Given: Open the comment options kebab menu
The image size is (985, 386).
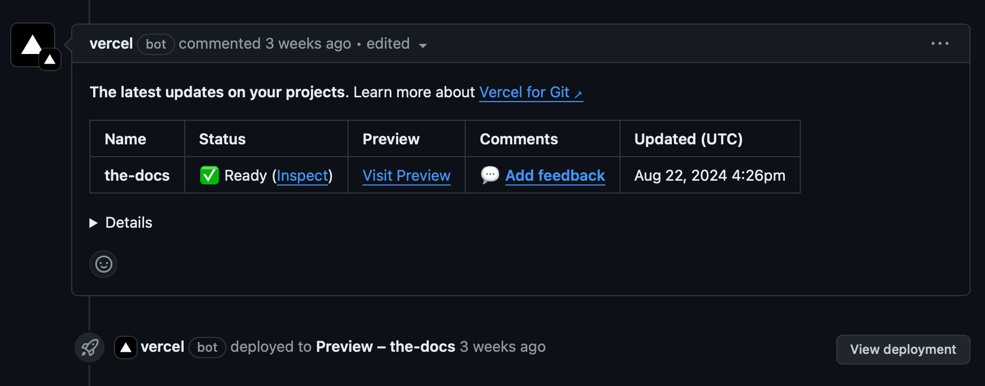Looking at the screenshot, I should click(x=941, y=43).
